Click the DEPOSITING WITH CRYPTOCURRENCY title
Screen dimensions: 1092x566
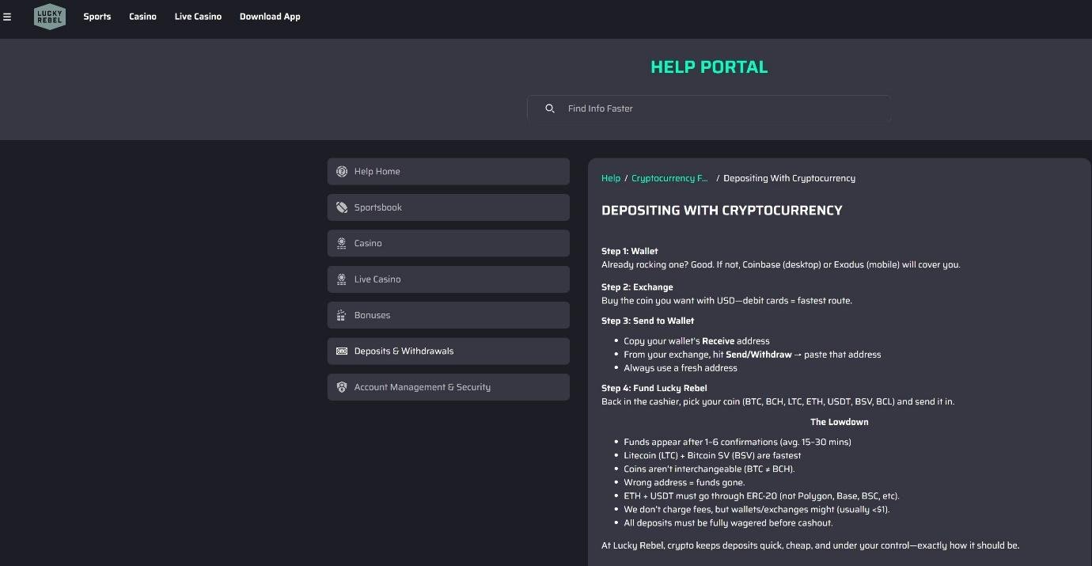722,211
